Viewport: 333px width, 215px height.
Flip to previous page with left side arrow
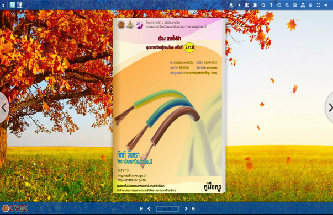click(x=4, y=108)
